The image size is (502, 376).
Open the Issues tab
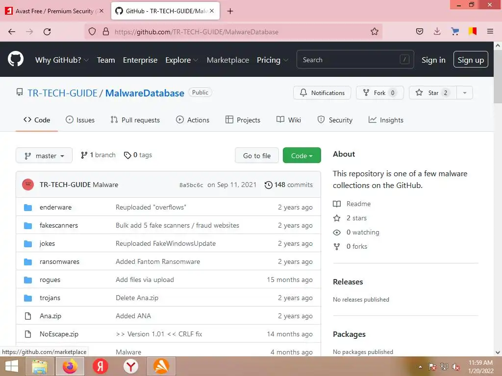80,120
